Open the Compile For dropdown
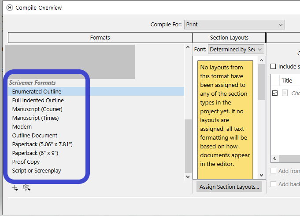 pos(234,25)
